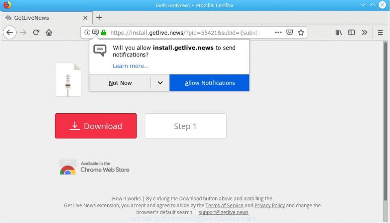Click the zip file icon
Image resolution: width=390 pixels, height=223 pixels.
(x=68, y=80)
